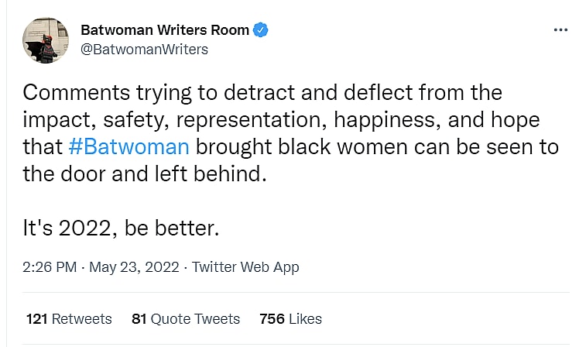Follow the #Batwoman hashtag link

[x=129, y=147]
